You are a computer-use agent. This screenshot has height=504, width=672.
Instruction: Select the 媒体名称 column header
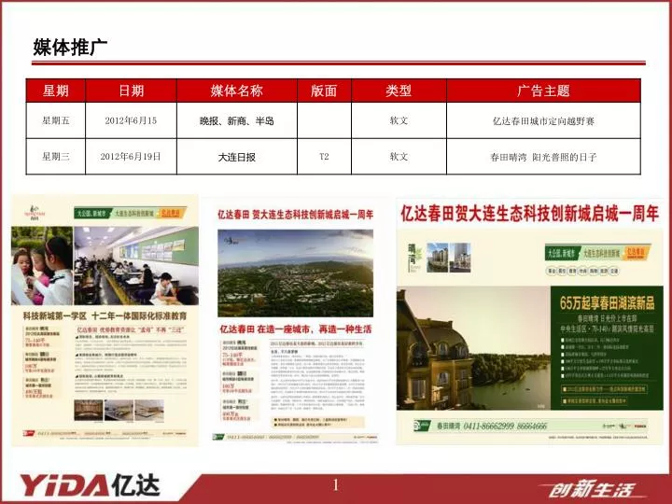click(x=236, y=91)
